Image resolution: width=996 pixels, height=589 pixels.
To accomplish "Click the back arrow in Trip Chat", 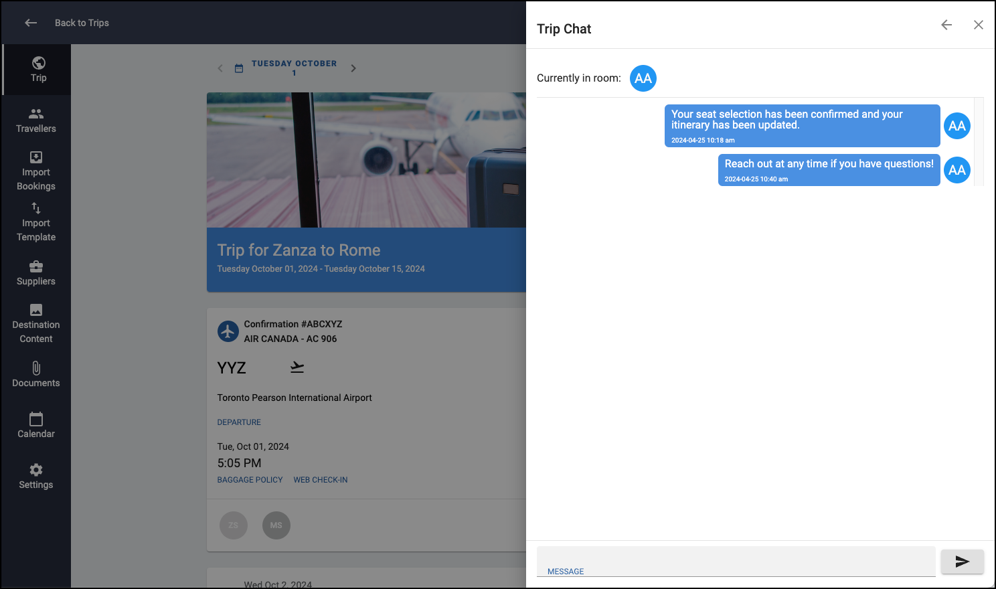I will coord(946,25).
